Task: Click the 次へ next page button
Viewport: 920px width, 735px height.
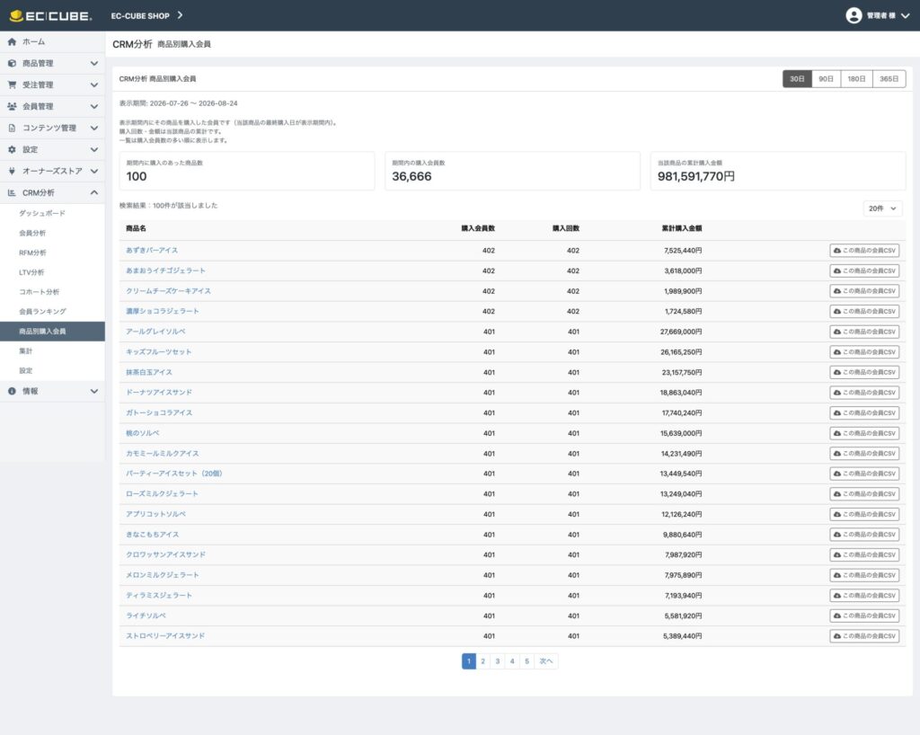Action: [546, 661]
